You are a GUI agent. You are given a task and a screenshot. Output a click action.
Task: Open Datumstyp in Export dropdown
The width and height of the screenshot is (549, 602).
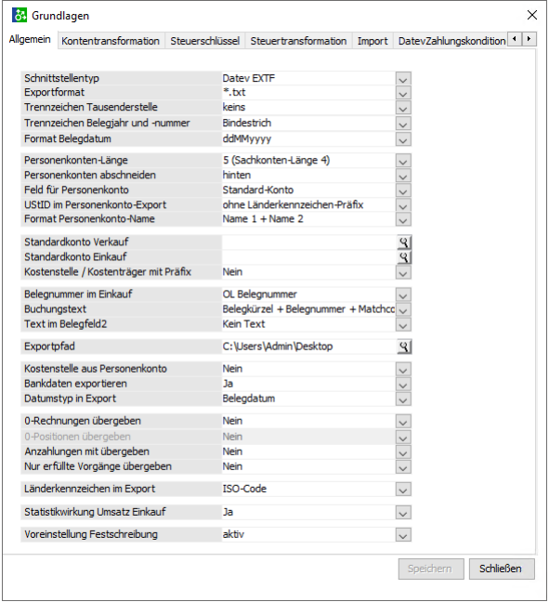[403, 399]
